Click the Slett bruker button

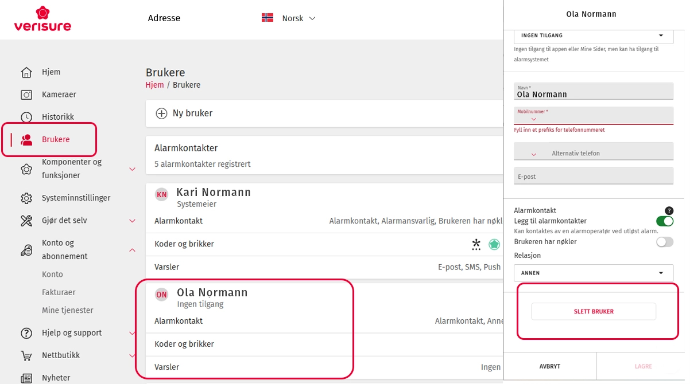coord(594,312)
